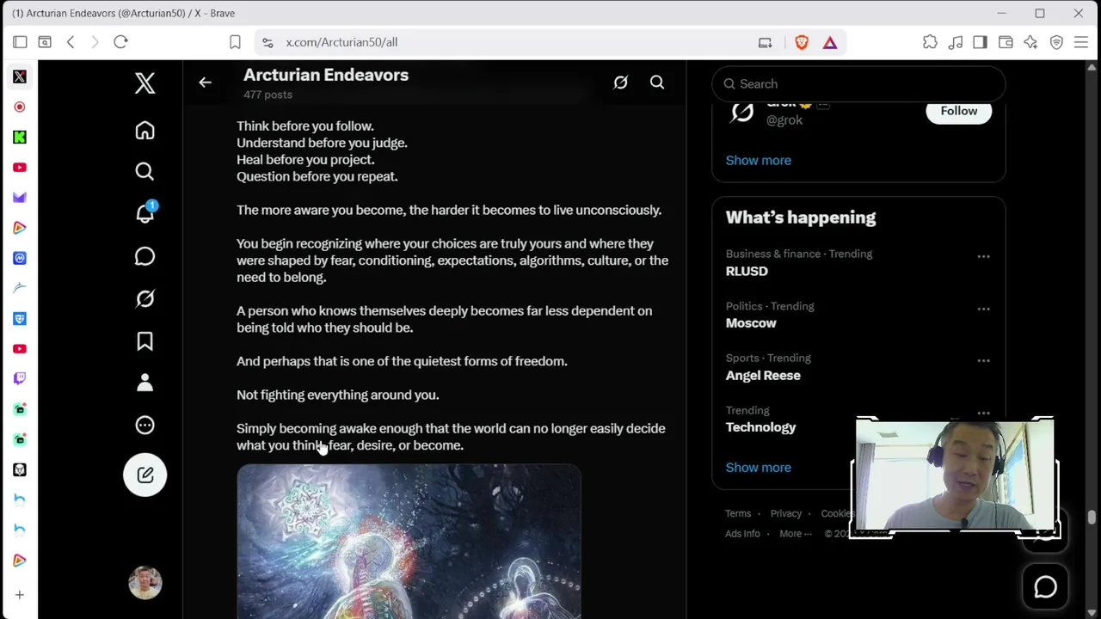View site information for x.com

(268, 42)
